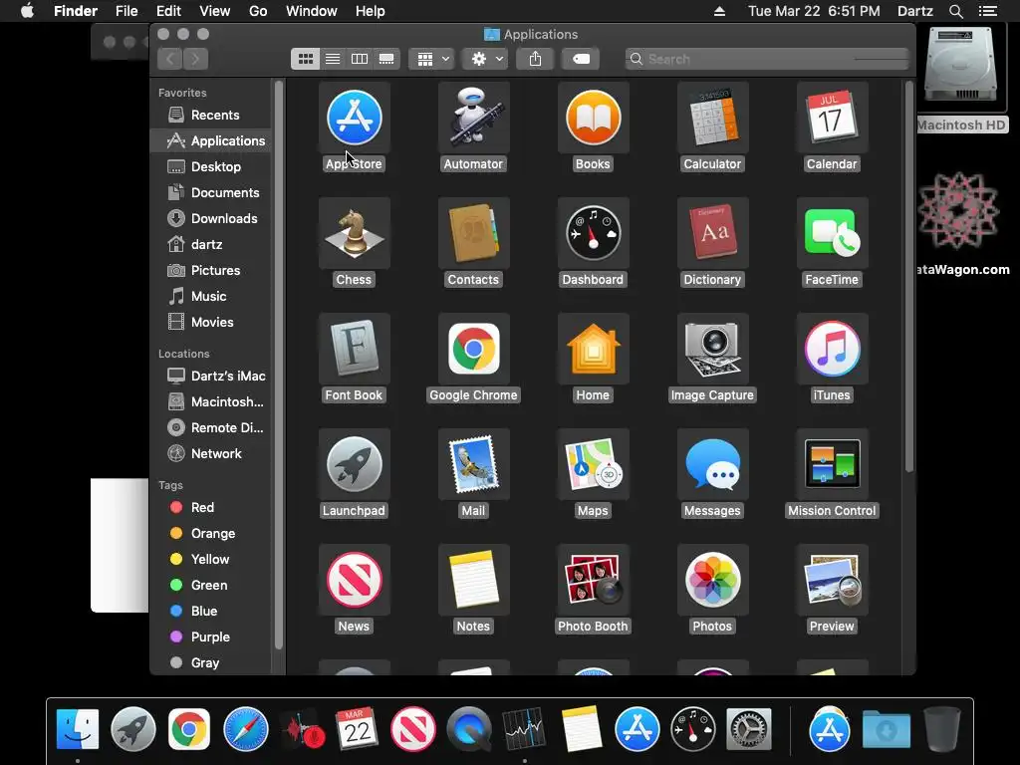Select Recents in the sidebar

(211, 116)
